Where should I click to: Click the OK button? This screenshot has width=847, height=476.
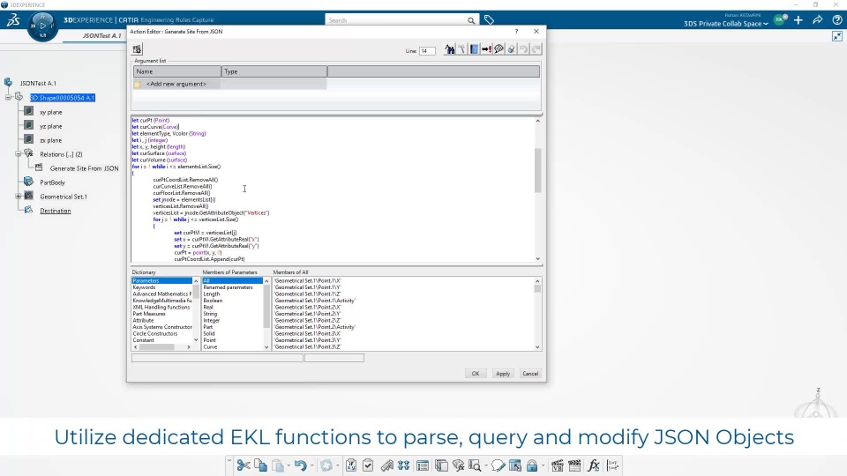pyautogui.click(x=476, y=374)
